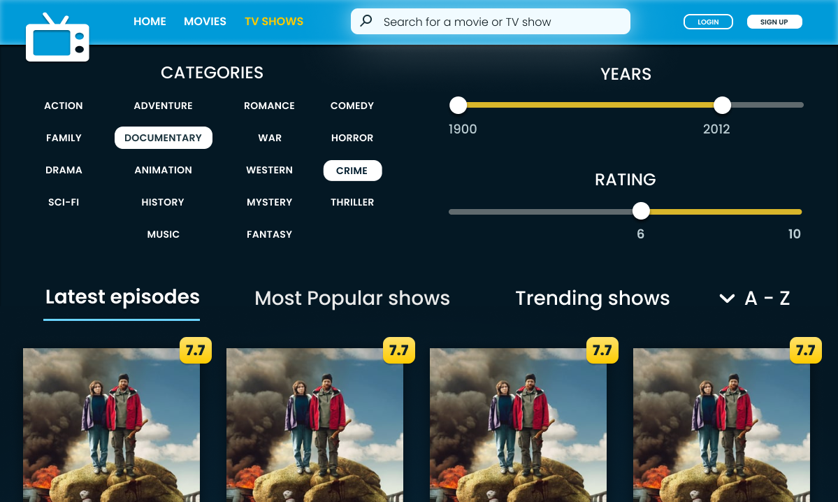Select the THRILLER category filter
The image size is (838, 502).
pos(352,202)
